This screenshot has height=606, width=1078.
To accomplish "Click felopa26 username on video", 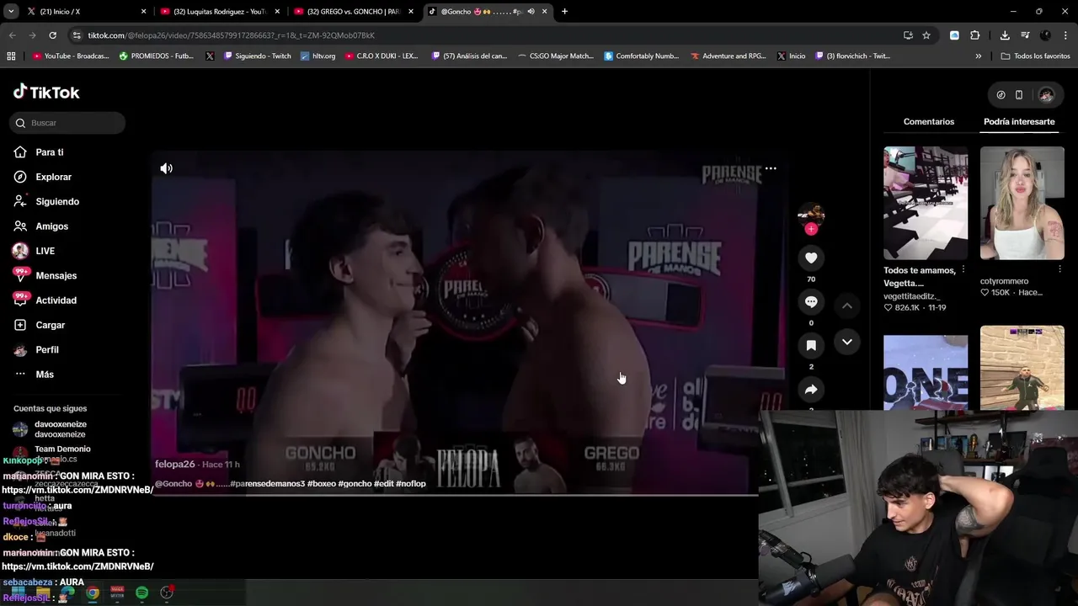I will pyautogui.click(x=175, y=465).
